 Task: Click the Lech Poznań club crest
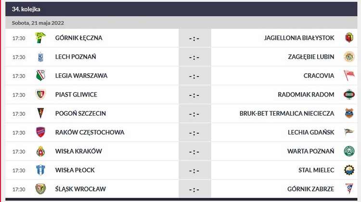point(41,57)
